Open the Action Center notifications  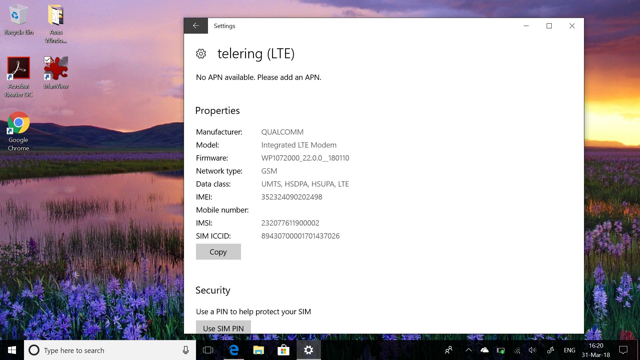(623, 350)
